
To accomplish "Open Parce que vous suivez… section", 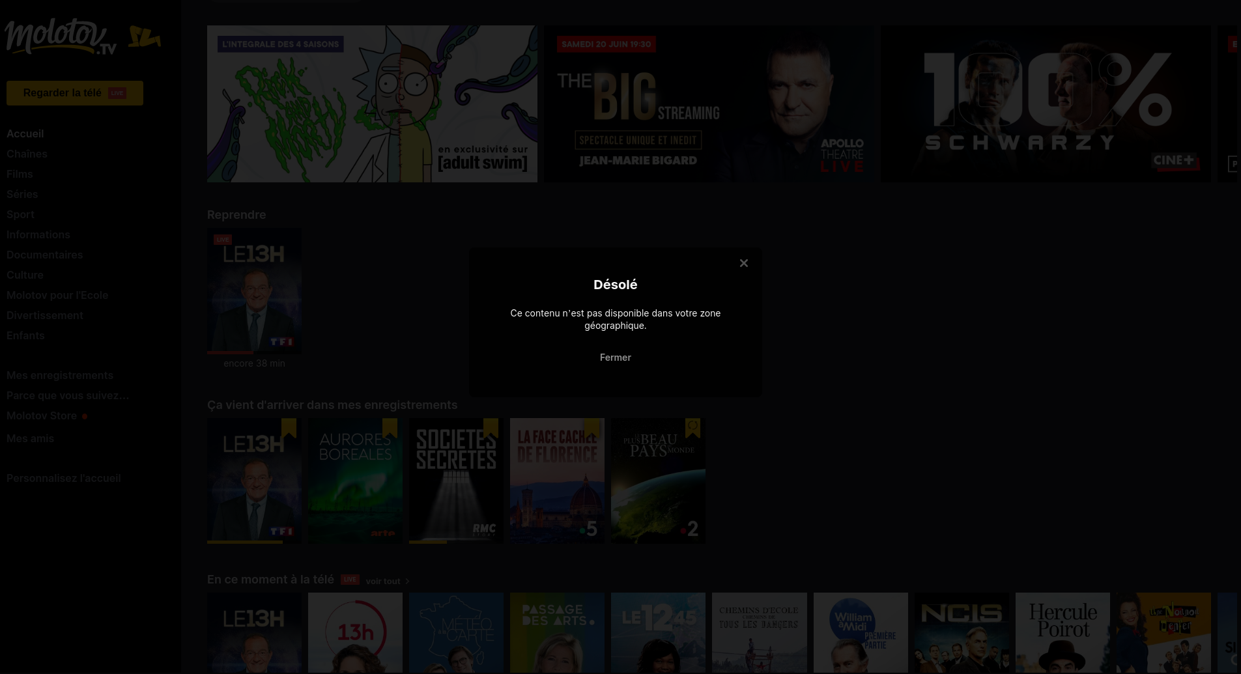I will [x=68, y=395].
